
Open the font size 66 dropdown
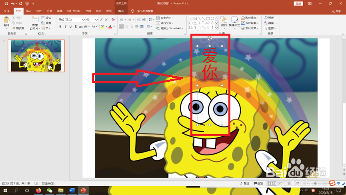click(96, 20)
